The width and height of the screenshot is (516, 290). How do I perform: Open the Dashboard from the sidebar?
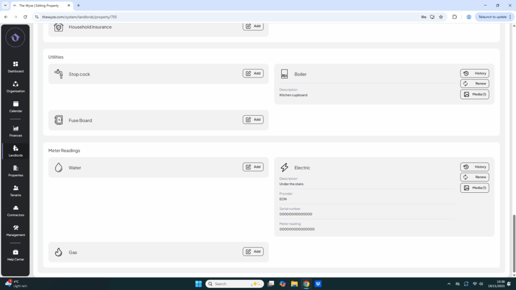[15, 66]
